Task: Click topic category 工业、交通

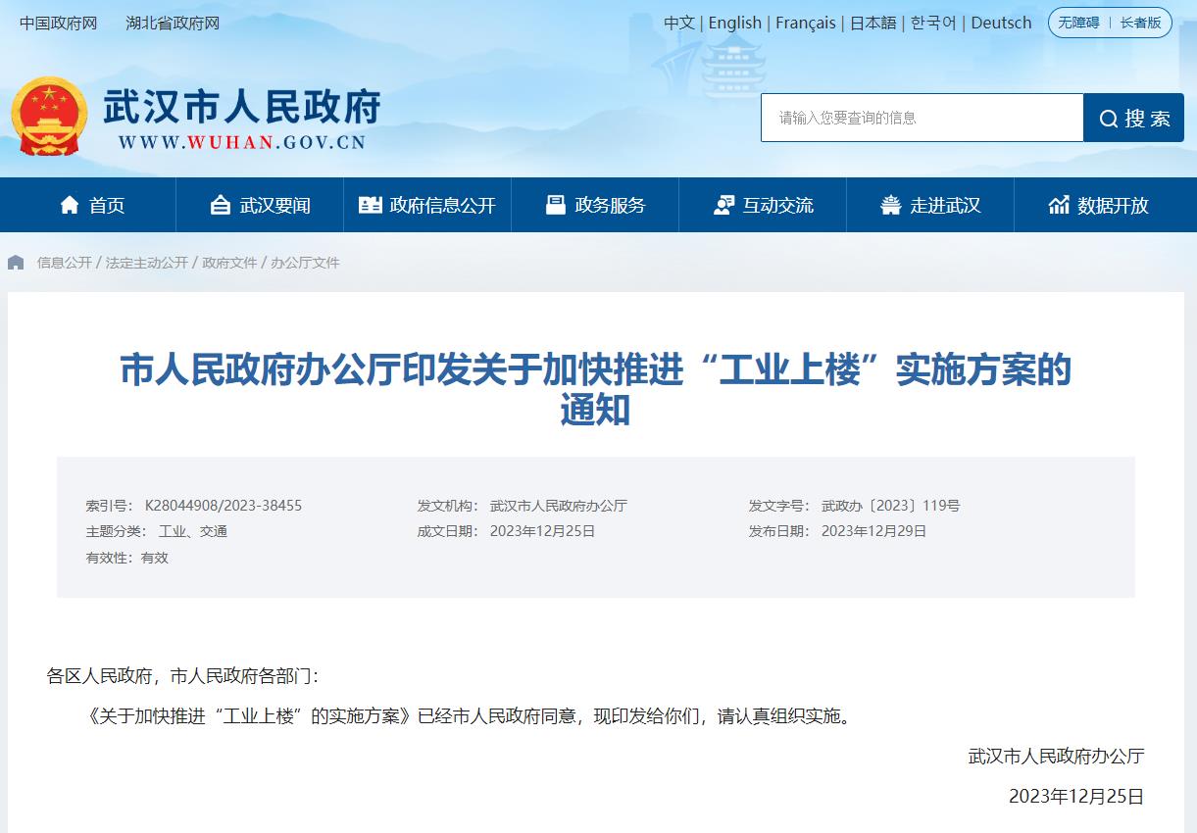Action: pyautogui.click(x=193, y=531)
